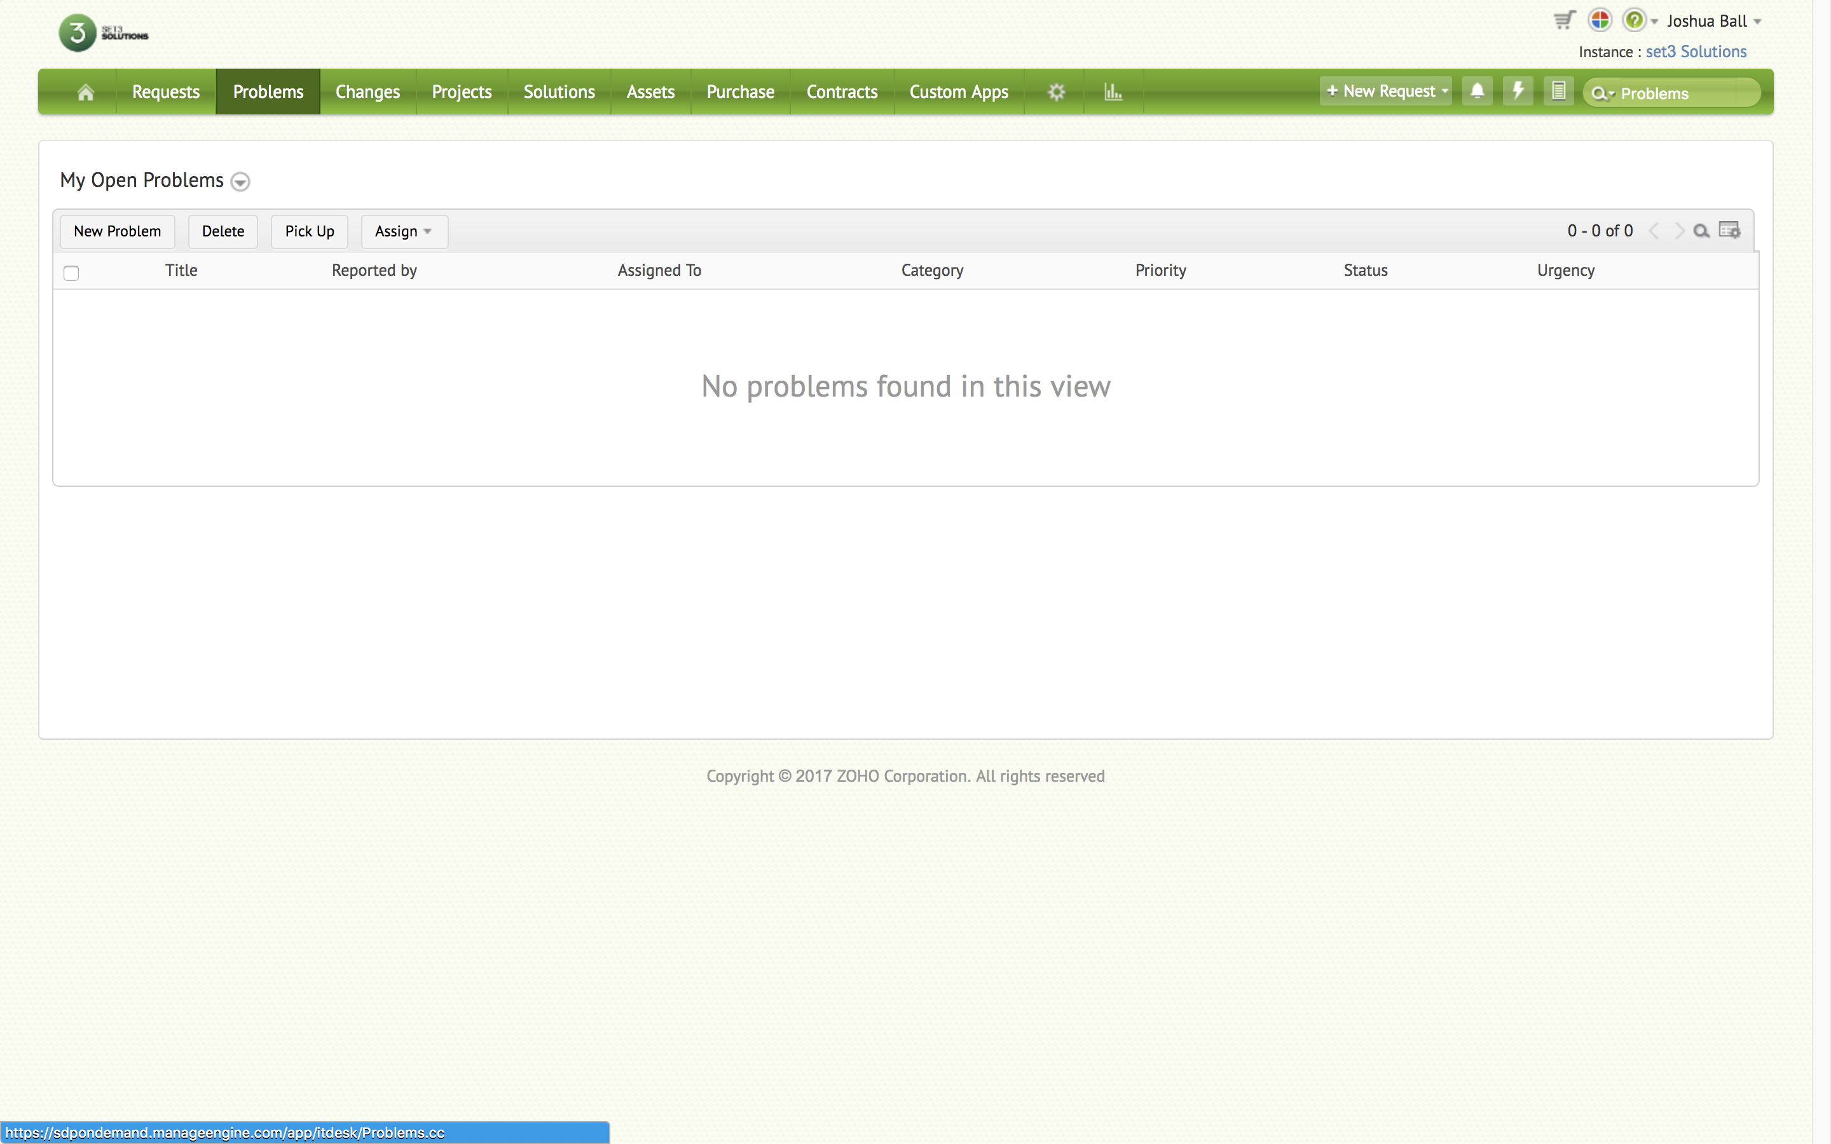Switch to the Requests tab
The image size is (1831, 1144).
coord(166,92)
